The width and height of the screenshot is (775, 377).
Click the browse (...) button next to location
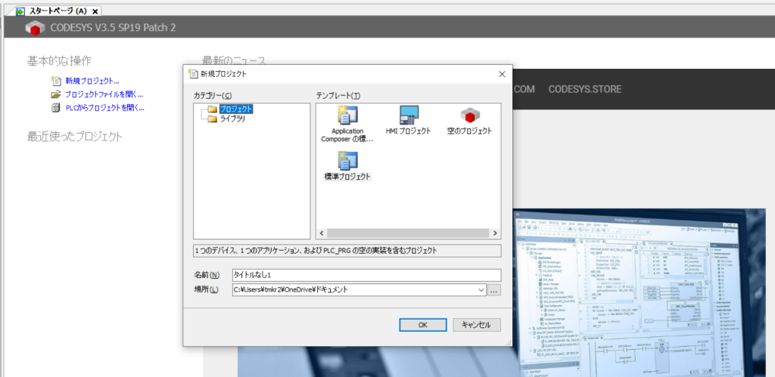pos(493,290)
